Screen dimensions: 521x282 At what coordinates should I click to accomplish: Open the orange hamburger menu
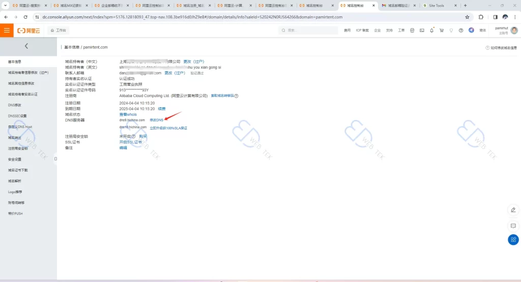7,30
